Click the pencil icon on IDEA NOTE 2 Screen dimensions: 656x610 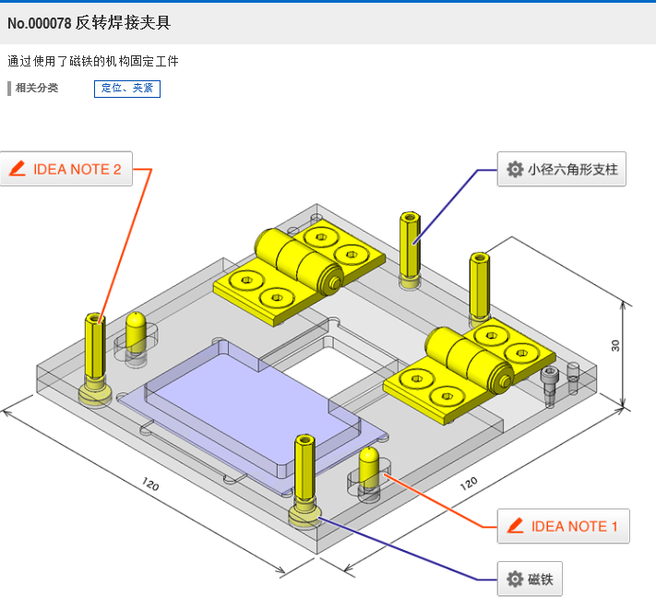18,169
